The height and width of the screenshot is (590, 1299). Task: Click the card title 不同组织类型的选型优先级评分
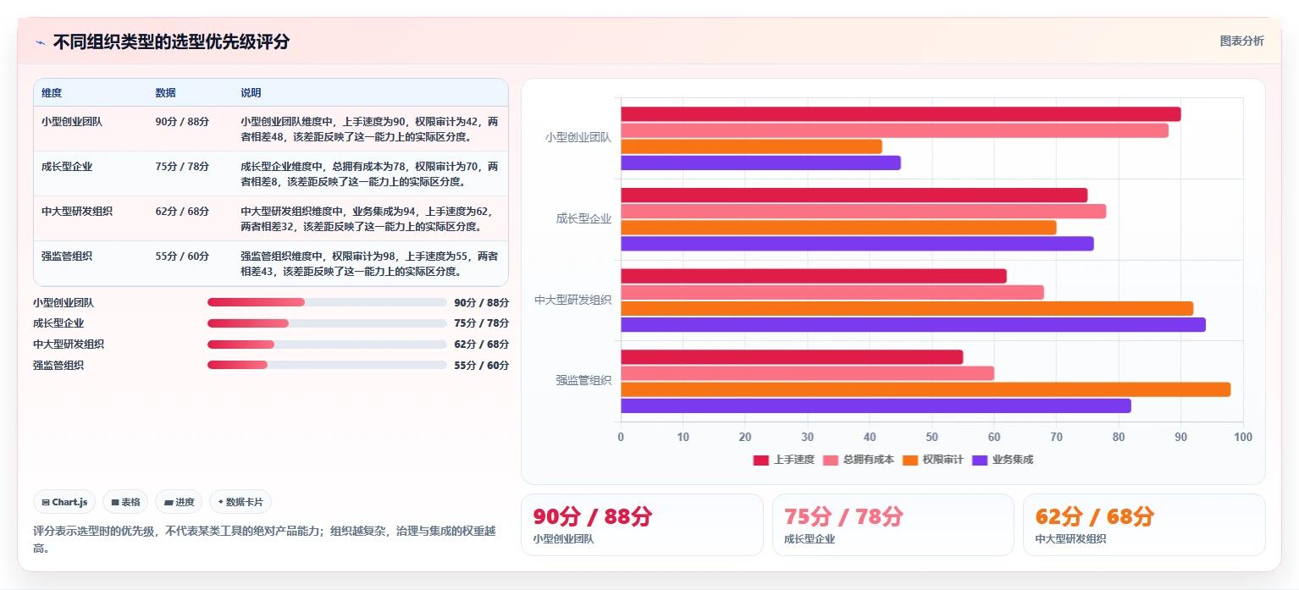(171, 41)
